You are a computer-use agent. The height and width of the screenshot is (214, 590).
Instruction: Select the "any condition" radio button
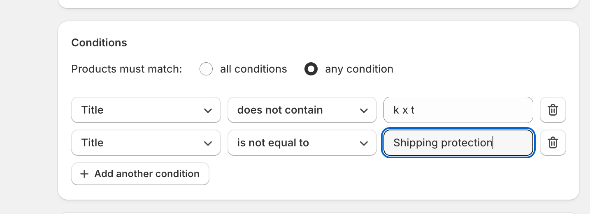311,69
